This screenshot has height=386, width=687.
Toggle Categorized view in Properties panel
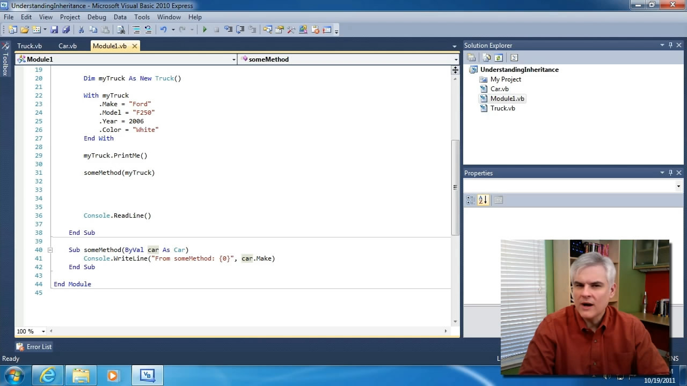tap(471, 200)
